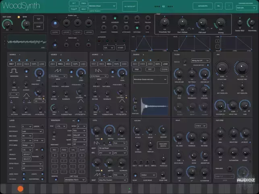Click the Source 2 sawtooth waveform icon
The image size is (259, 194).
58,71
